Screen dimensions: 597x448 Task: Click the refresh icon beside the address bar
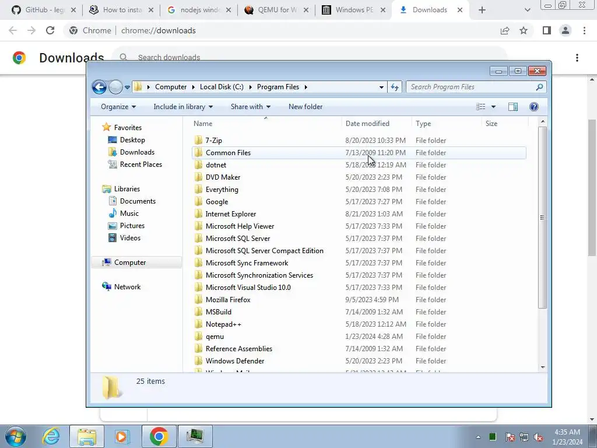pyautogui.click(x=395, y=87)
